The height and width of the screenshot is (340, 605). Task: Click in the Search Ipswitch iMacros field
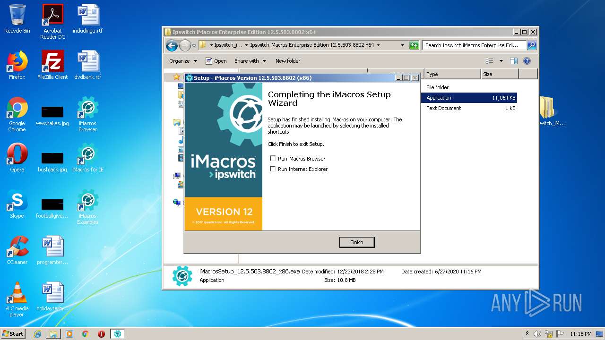[x=474, y=45]
